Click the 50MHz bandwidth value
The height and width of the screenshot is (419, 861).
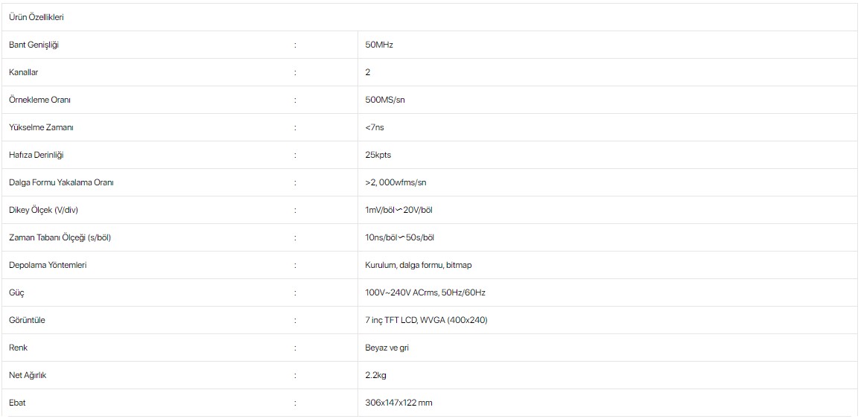click(x=379, y=45)
